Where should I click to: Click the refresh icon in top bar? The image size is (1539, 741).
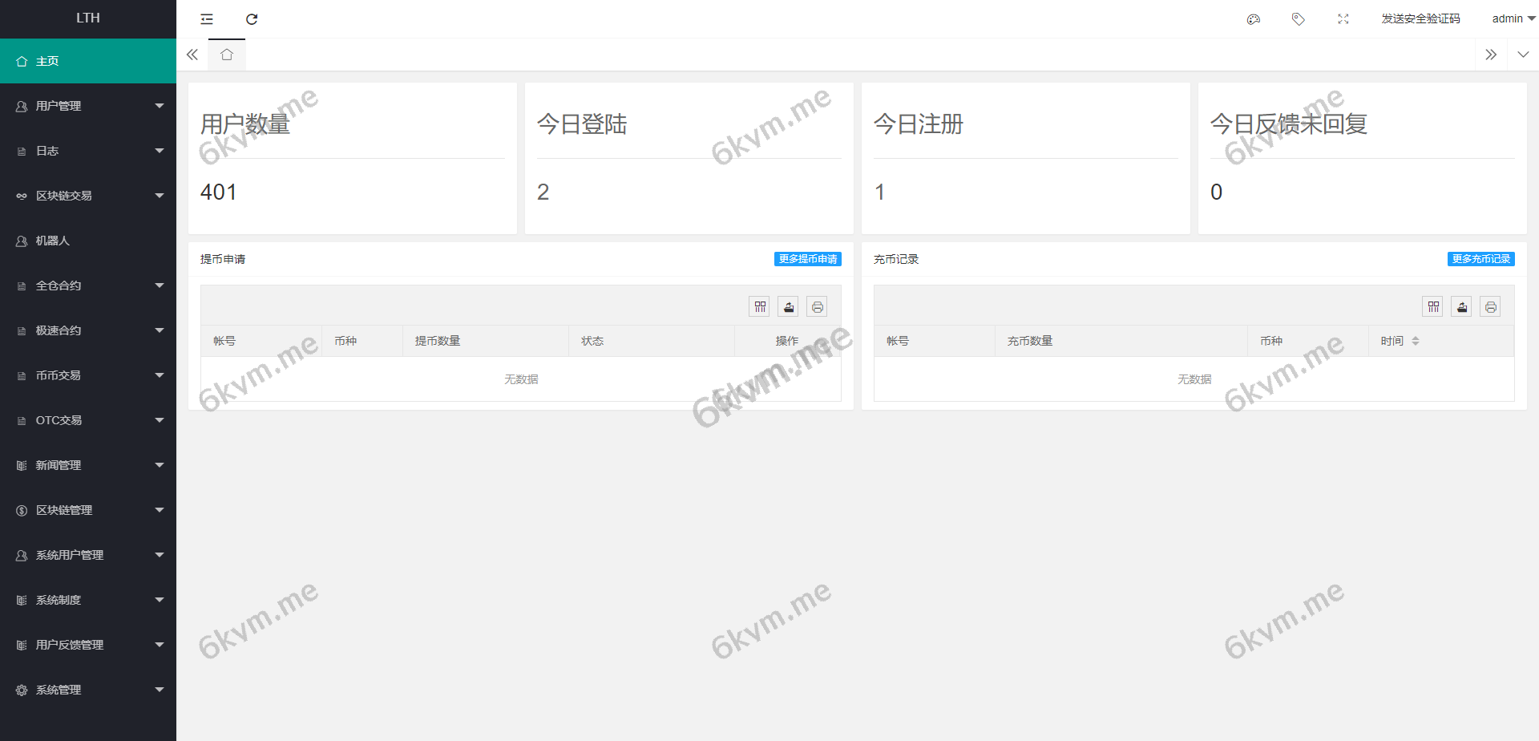point(252,19)
